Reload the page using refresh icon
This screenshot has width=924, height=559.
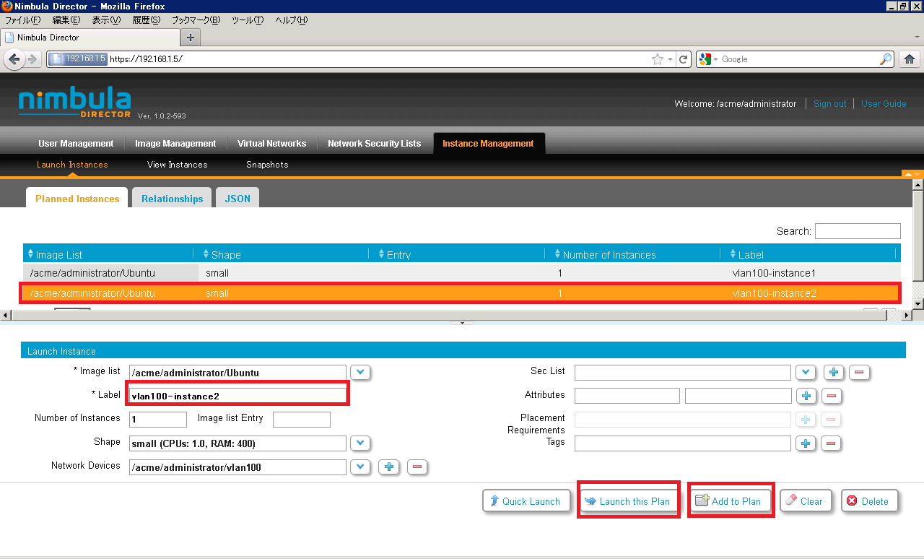pyautogui.click(x=684, y=59)
